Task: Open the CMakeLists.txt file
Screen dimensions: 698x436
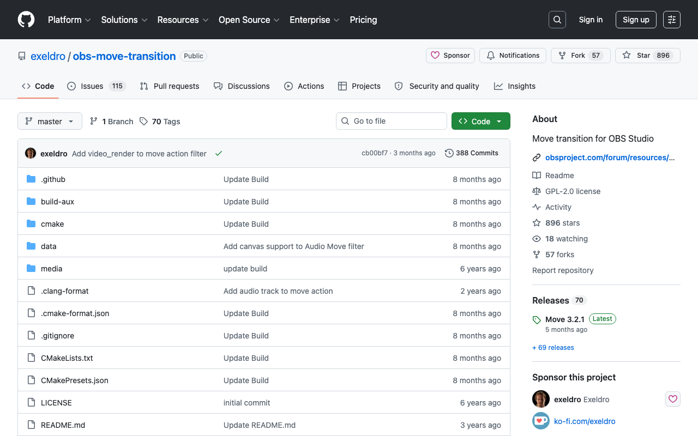Action: click(67, 358)
